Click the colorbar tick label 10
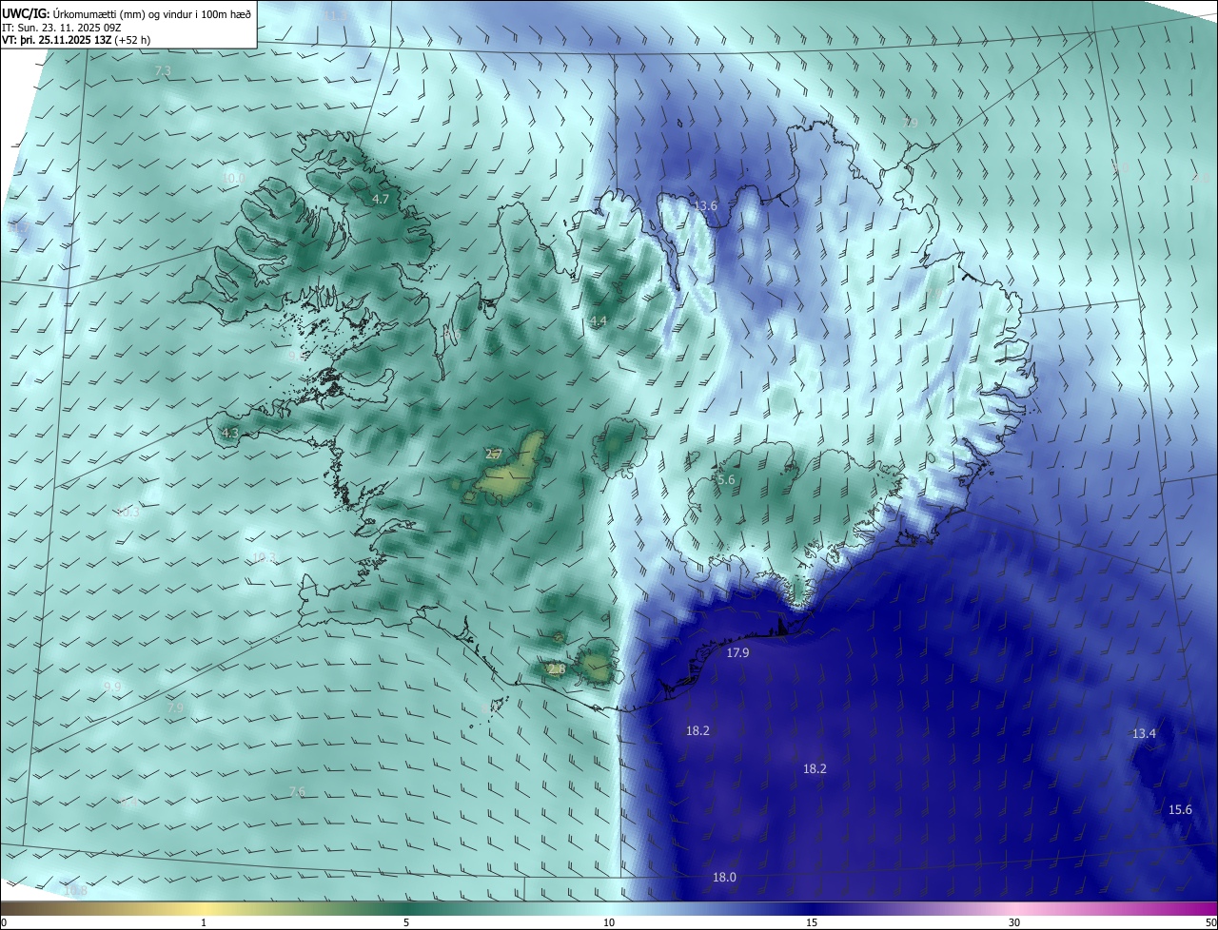Viewport: 1218px width, 930px height. tap(609, 922)
